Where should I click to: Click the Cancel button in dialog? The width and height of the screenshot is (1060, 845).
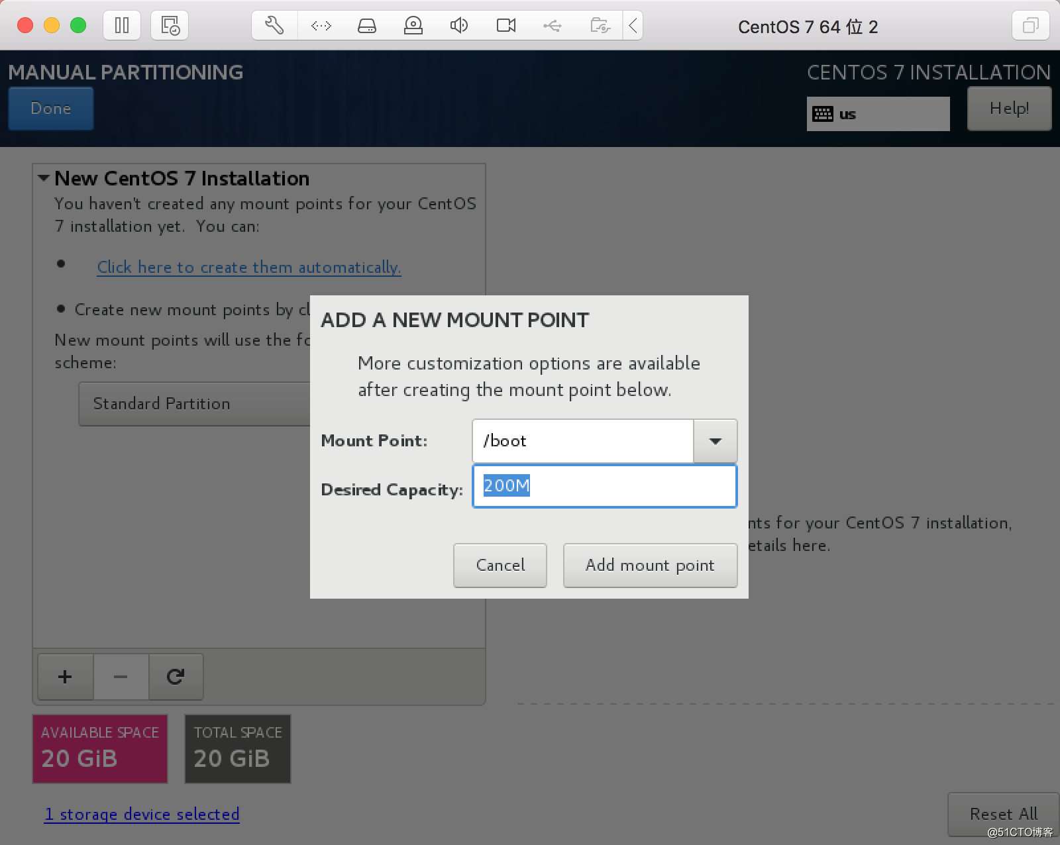click(x=500, y=566)
